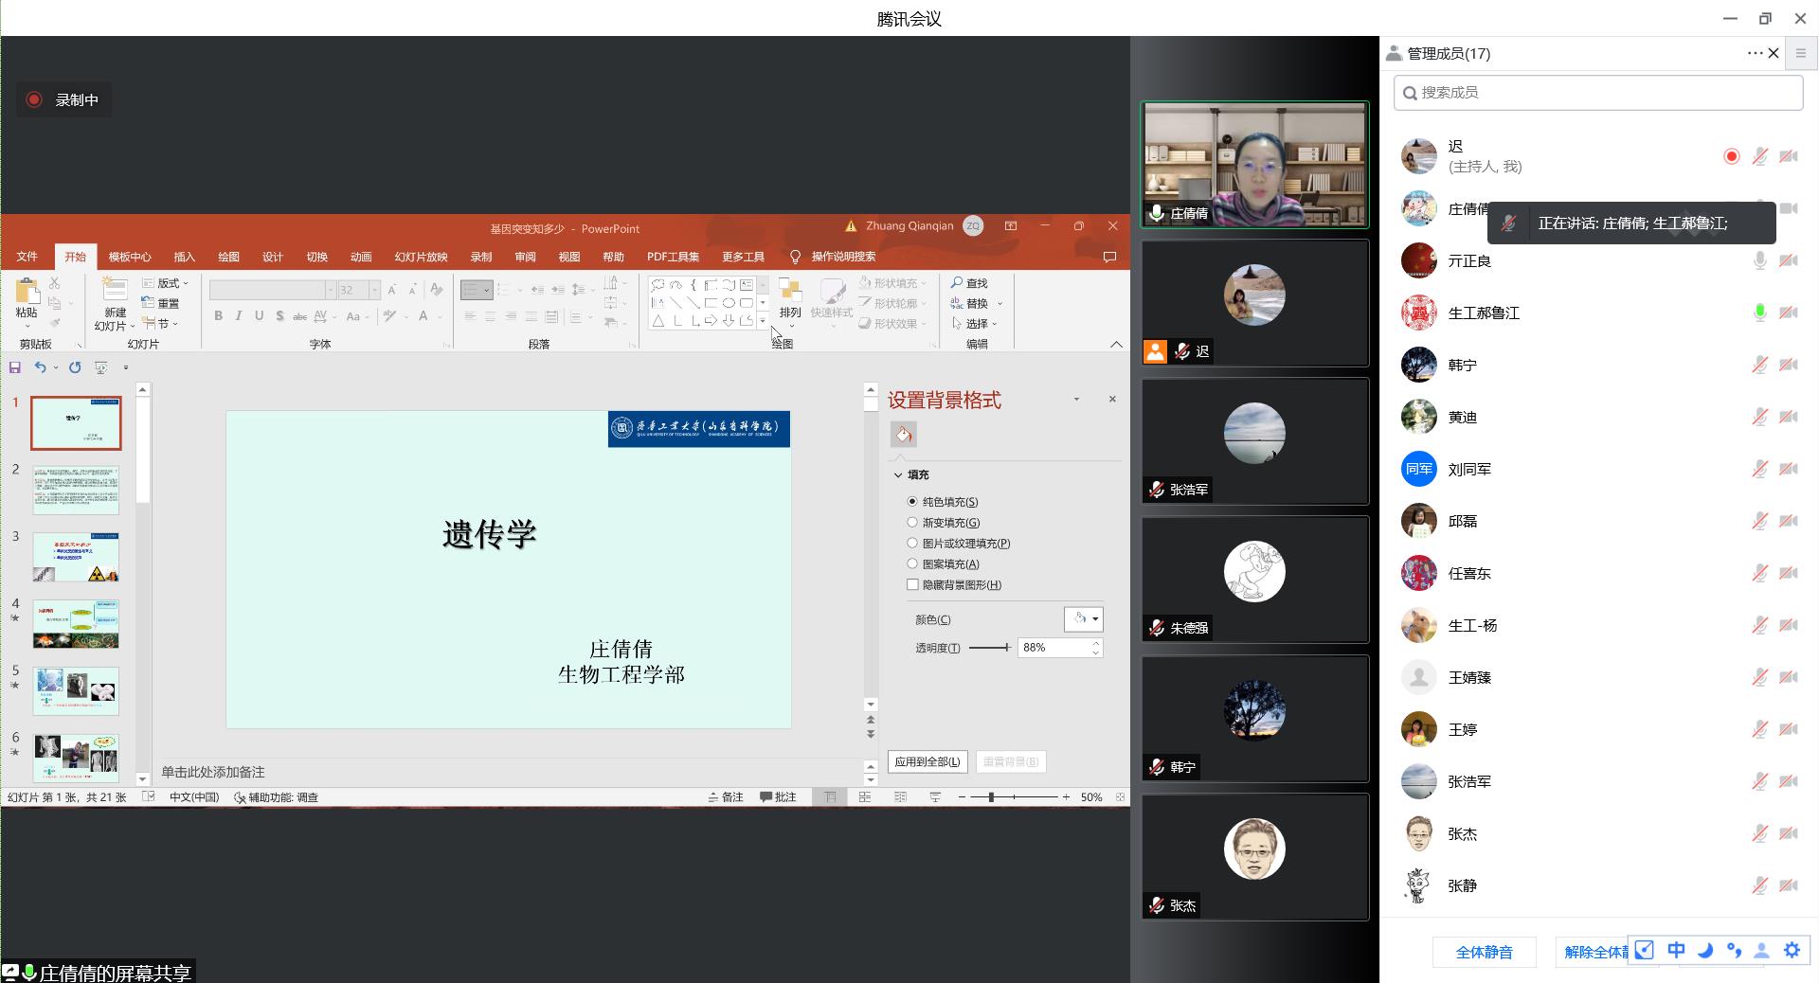Click the Find (查找) icon
Image resolution: width=1819 pixels, height=983 pixels.
(x=957, y=283)
